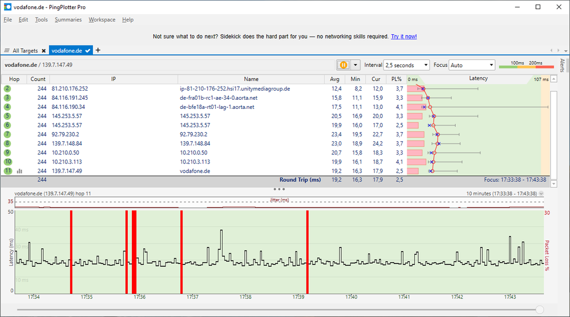
Task: Select de-bfe18a-rt01-lag-1.aorta.net name
Action: pyautogui.click(x=217, y=107)
